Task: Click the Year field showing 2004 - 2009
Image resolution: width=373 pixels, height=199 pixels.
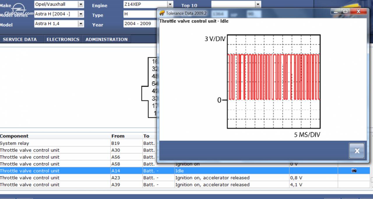Action: coord(140,24)
